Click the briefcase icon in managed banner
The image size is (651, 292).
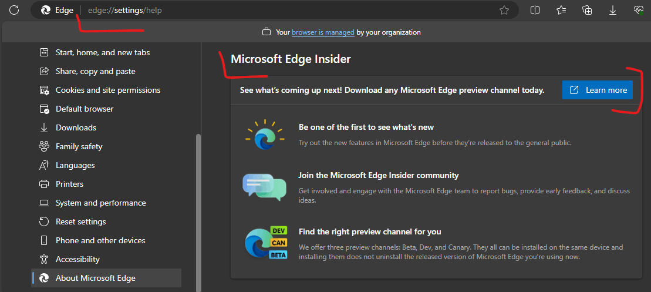pos(266,32)
